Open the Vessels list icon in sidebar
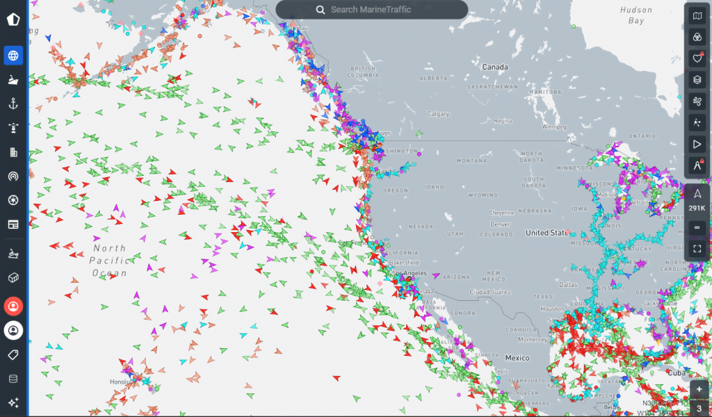The image size is (712, 417). tap(13, 80)
